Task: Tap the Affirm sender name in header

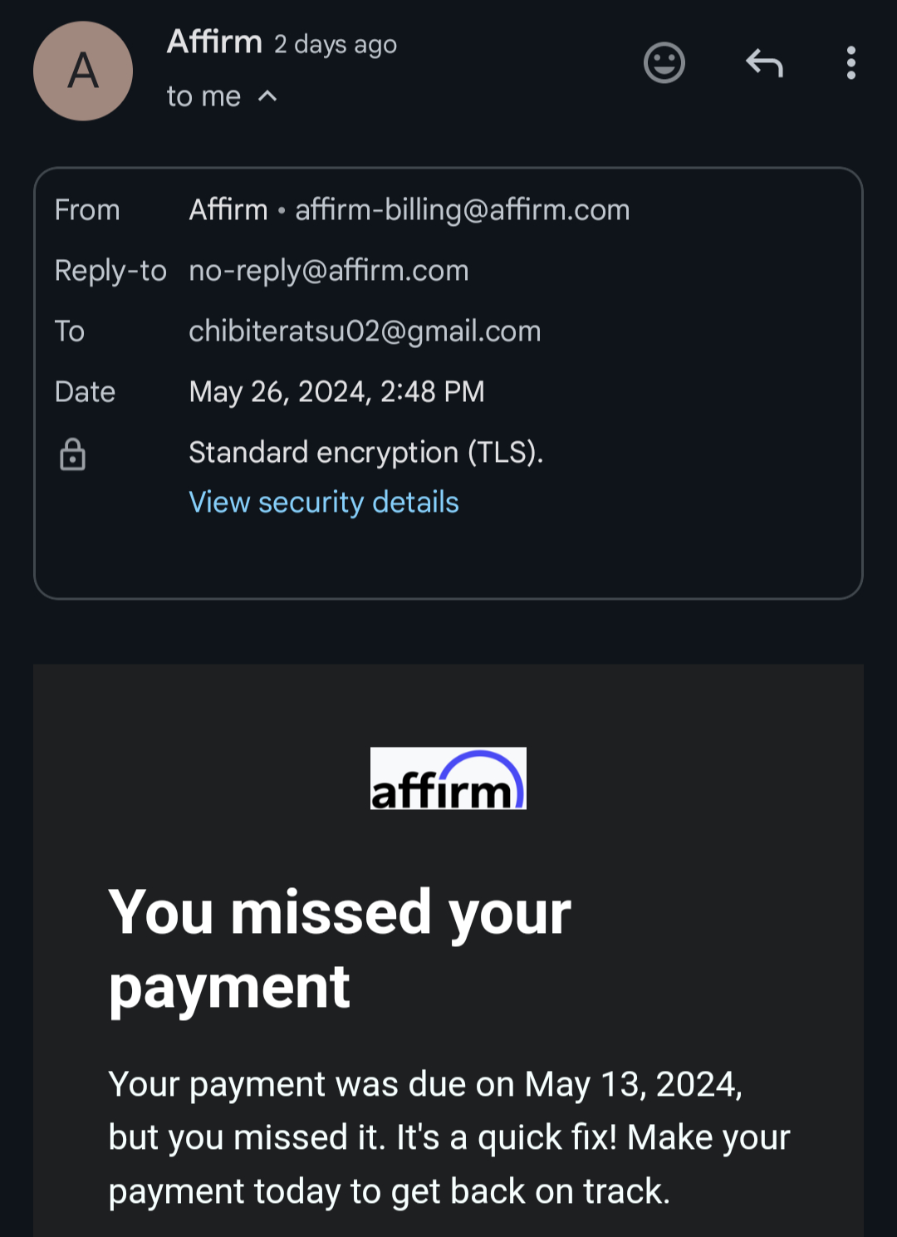Action: 214,42
